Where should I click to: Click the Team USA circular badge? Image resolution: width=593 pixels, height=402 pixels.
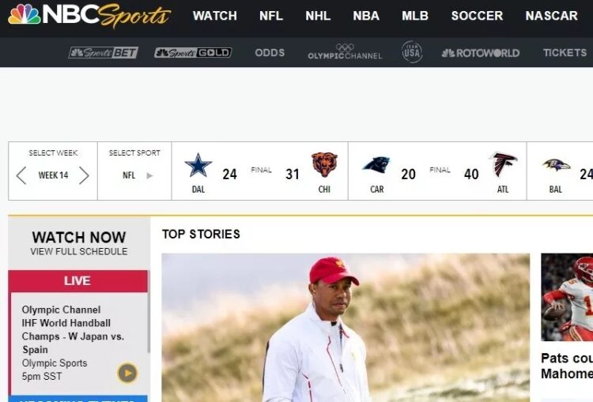(412, 52)
